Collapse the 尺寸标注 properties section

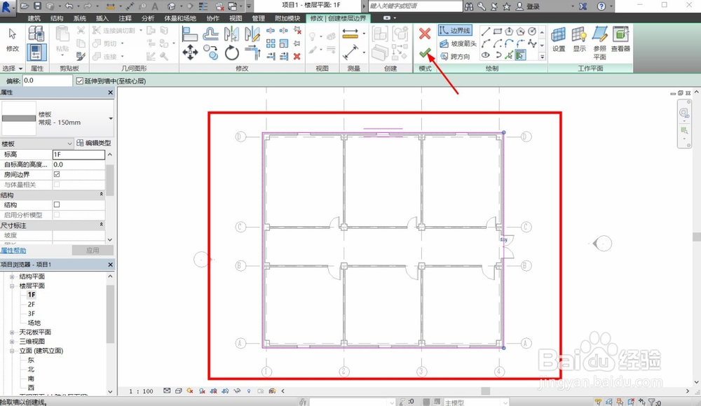(x=101, y=225)
